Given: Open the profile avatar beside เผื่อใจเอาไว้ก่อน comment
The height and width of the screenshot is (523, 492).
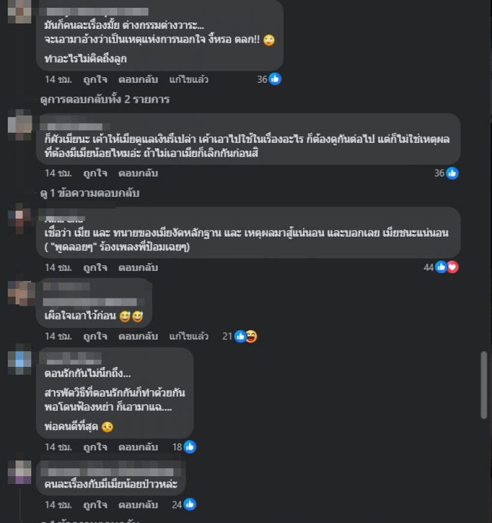Looking at the screenshot, I should point(21,294).
